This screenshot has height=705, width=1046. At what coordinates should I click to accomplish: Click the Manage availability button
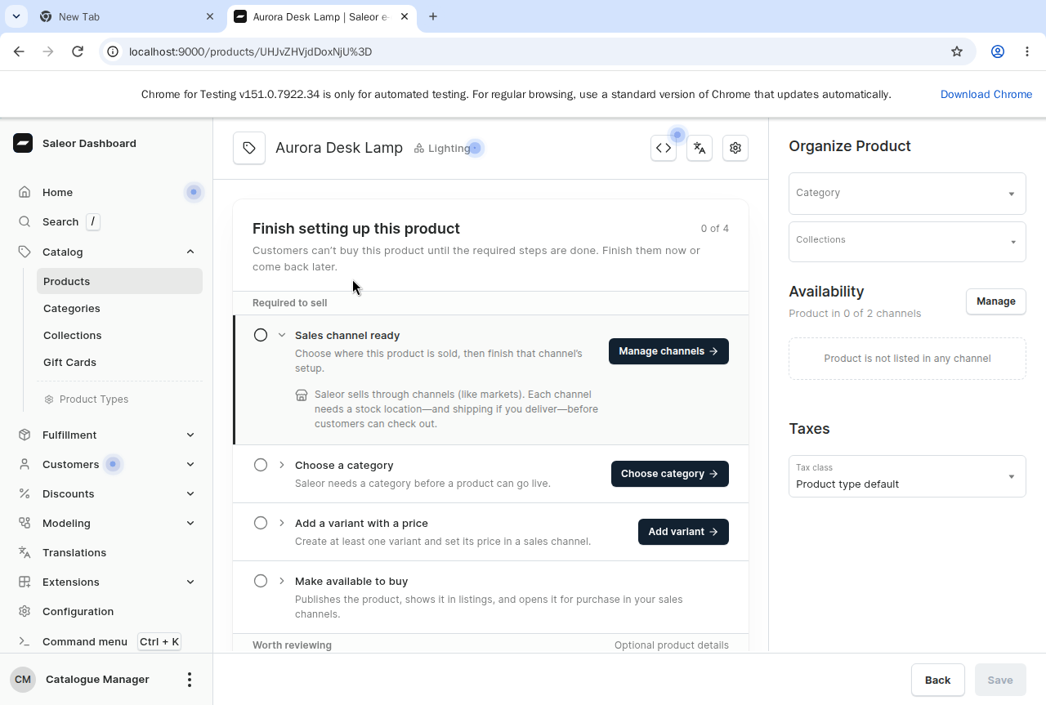click(995, 301)
